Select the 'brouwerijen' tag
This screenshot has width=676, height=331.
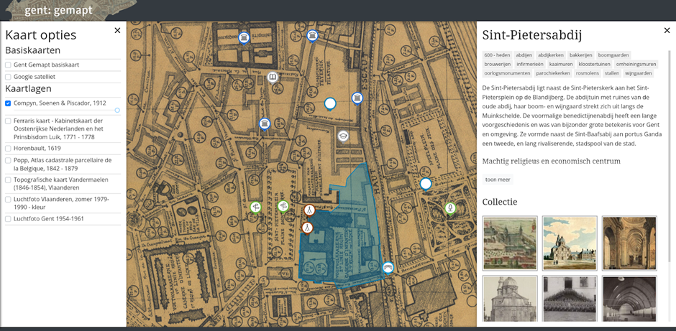point(498,64)
